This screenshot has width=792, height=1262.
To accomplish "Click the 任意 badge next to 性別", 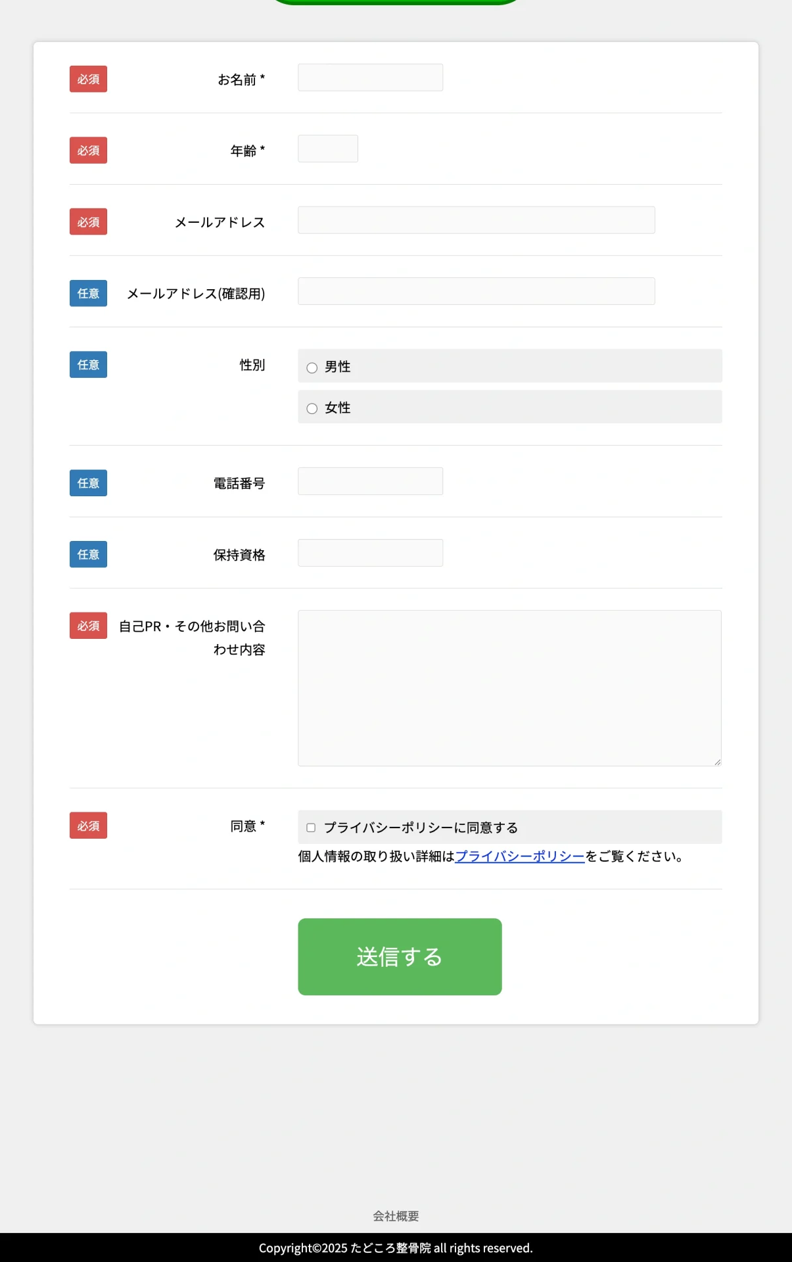I will 88,365.
